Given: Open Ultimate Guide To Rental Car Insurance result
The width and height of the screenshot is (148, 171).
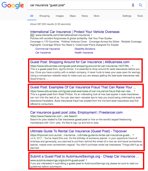Looking at the screenshot, I should tap(79, 131).
